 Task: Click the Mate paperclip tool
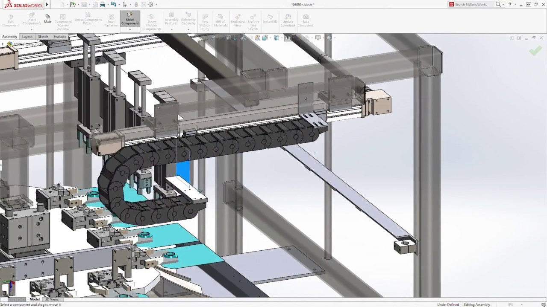tap(47, 19)
